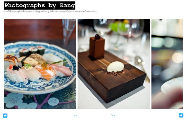Screen dimensions: 186x120
Task: Click the white ice cream quenelle
Action: (115, 67)
